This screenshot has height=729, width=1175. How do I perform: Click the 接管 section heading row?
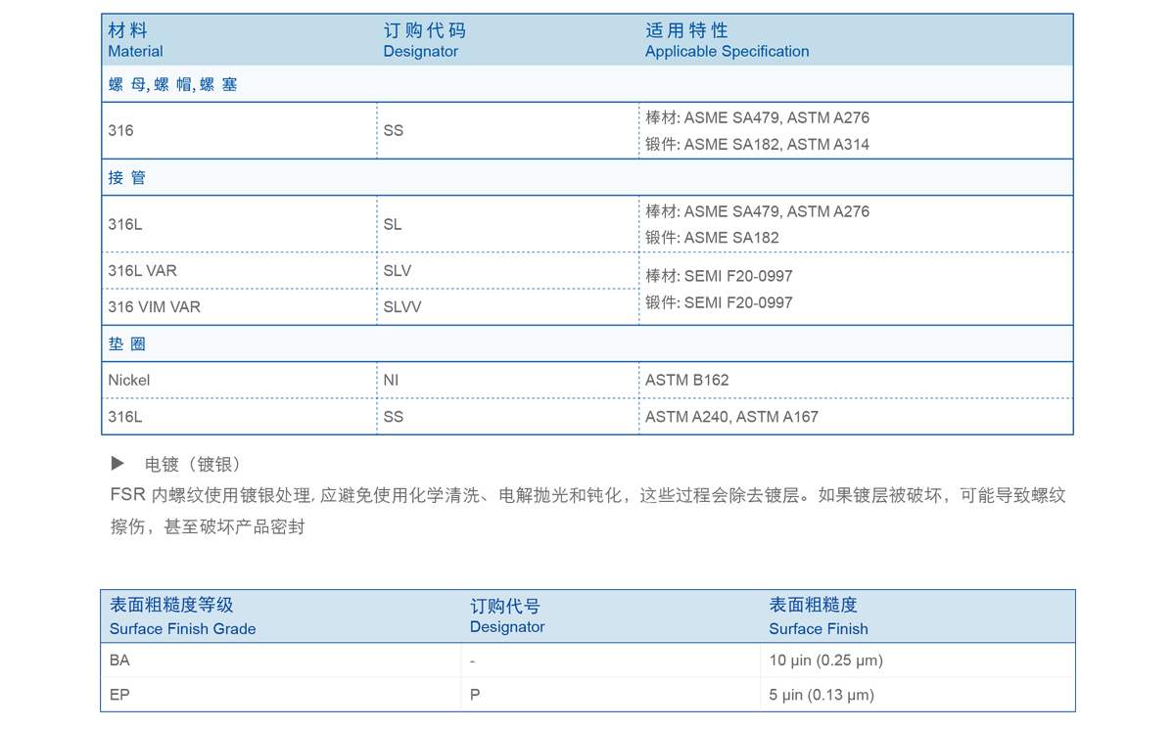pos(124,177)
